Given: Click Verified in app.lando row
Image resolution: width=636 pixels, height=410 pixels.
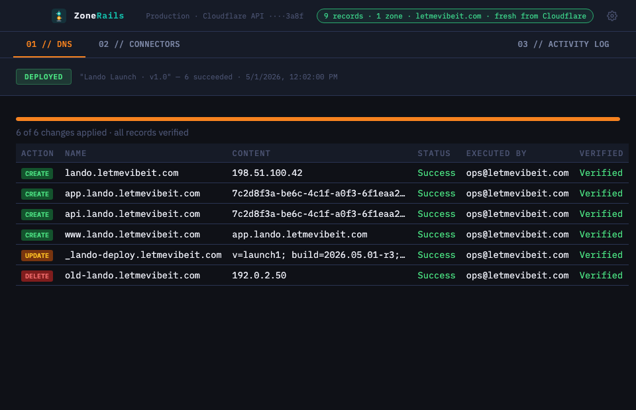Looking at the screenshot, I should pos(601,194).
